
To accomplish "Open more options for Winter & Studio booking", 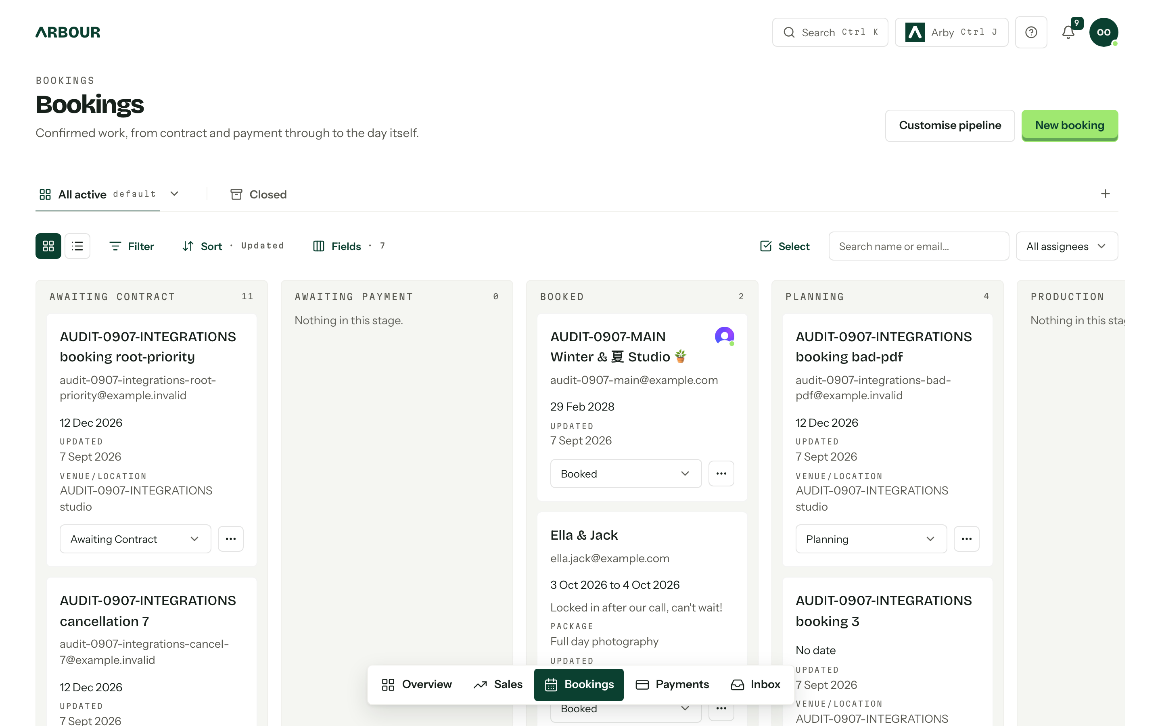I will (721, 474).
